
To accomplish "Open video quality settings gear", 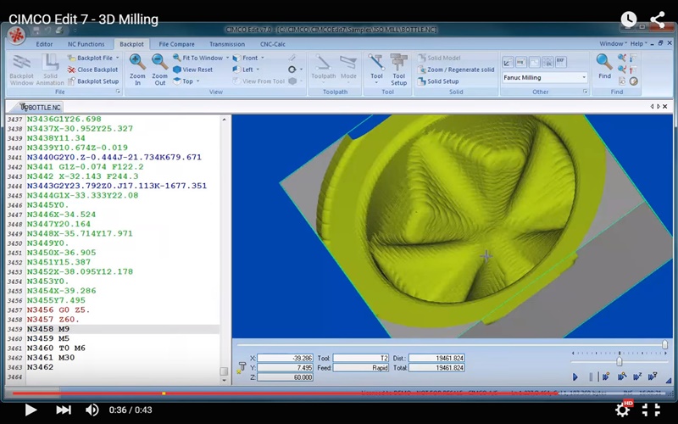I will [x=624, y=409].
